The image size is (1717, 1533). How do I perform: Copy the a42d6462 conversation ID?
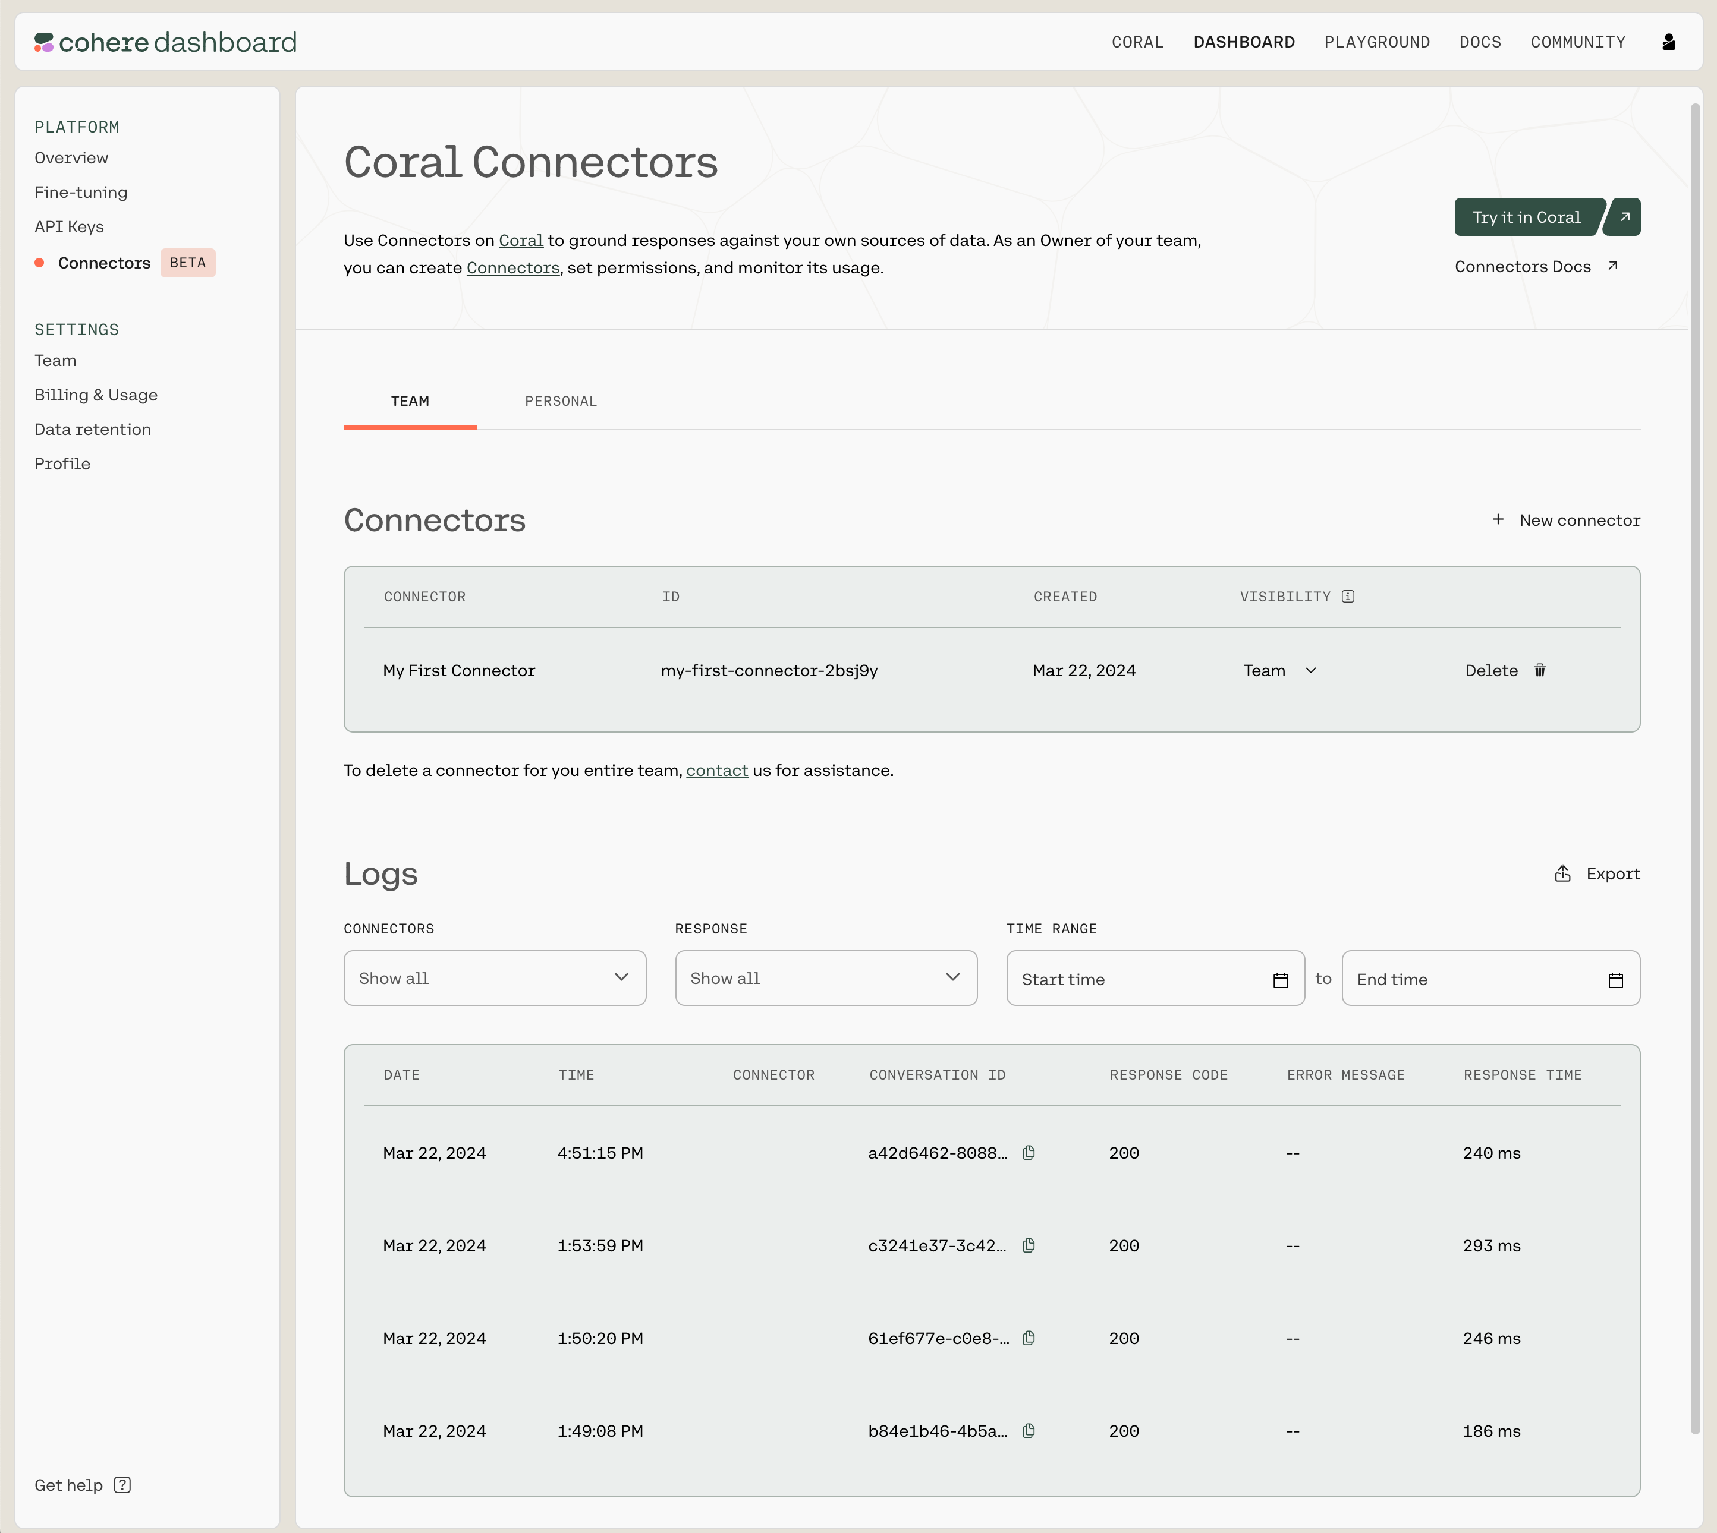pos(1029,1152)
